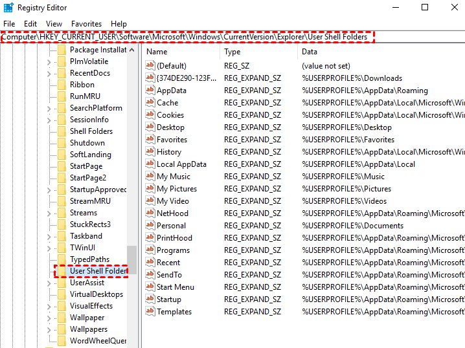Expand the StartupApproved key
Screen dimensions: 465x348
(49, 190)
